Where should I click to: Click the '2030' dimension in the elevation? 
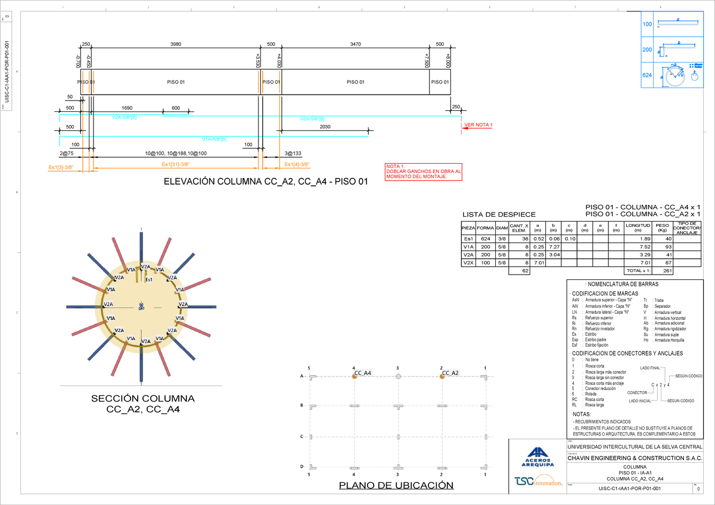coord(325,127)
